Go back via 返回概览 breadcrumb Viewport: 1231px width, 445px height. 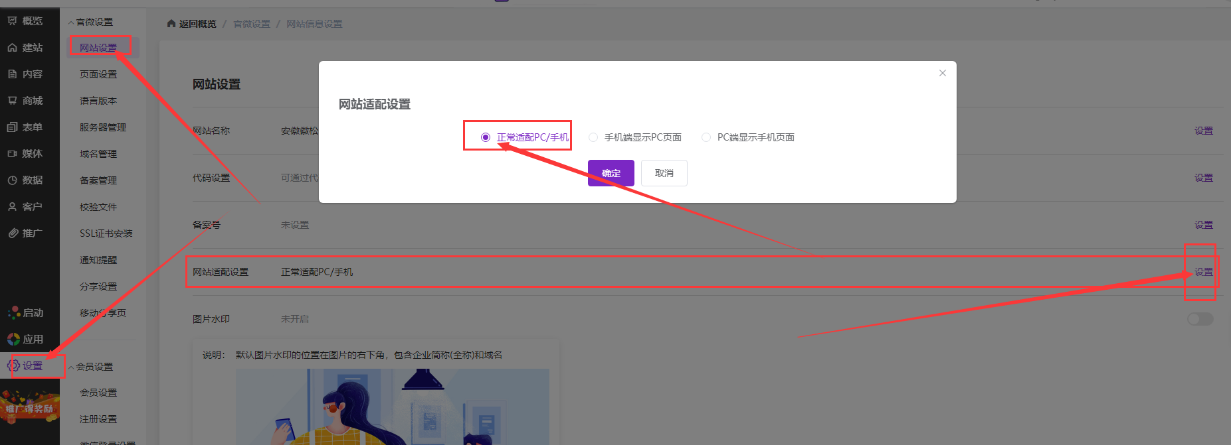(x=198, y=24)
